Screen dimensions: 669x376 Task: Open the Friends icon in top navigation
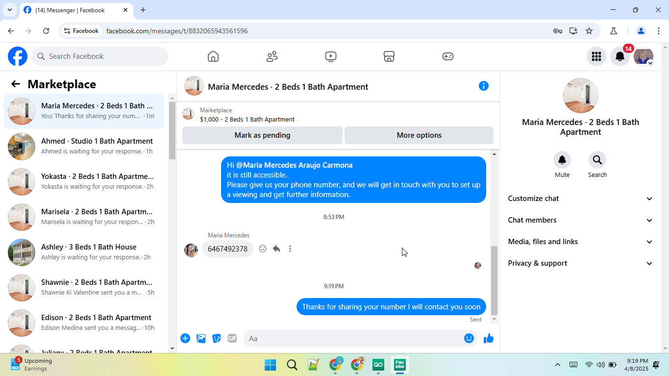pos(272,56)
